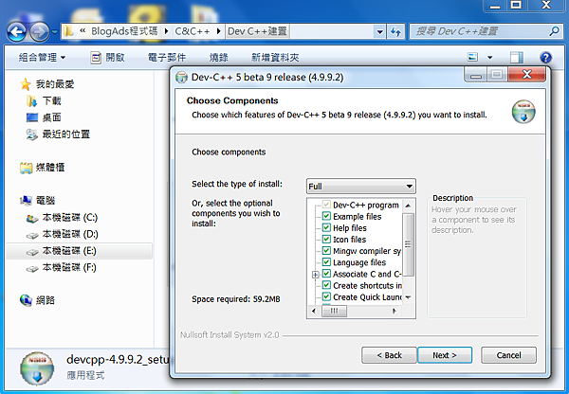
Task: Click the refresh button in address bar
Action: pos(395,32)
